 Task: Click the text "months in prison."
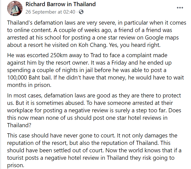(29, 85)
